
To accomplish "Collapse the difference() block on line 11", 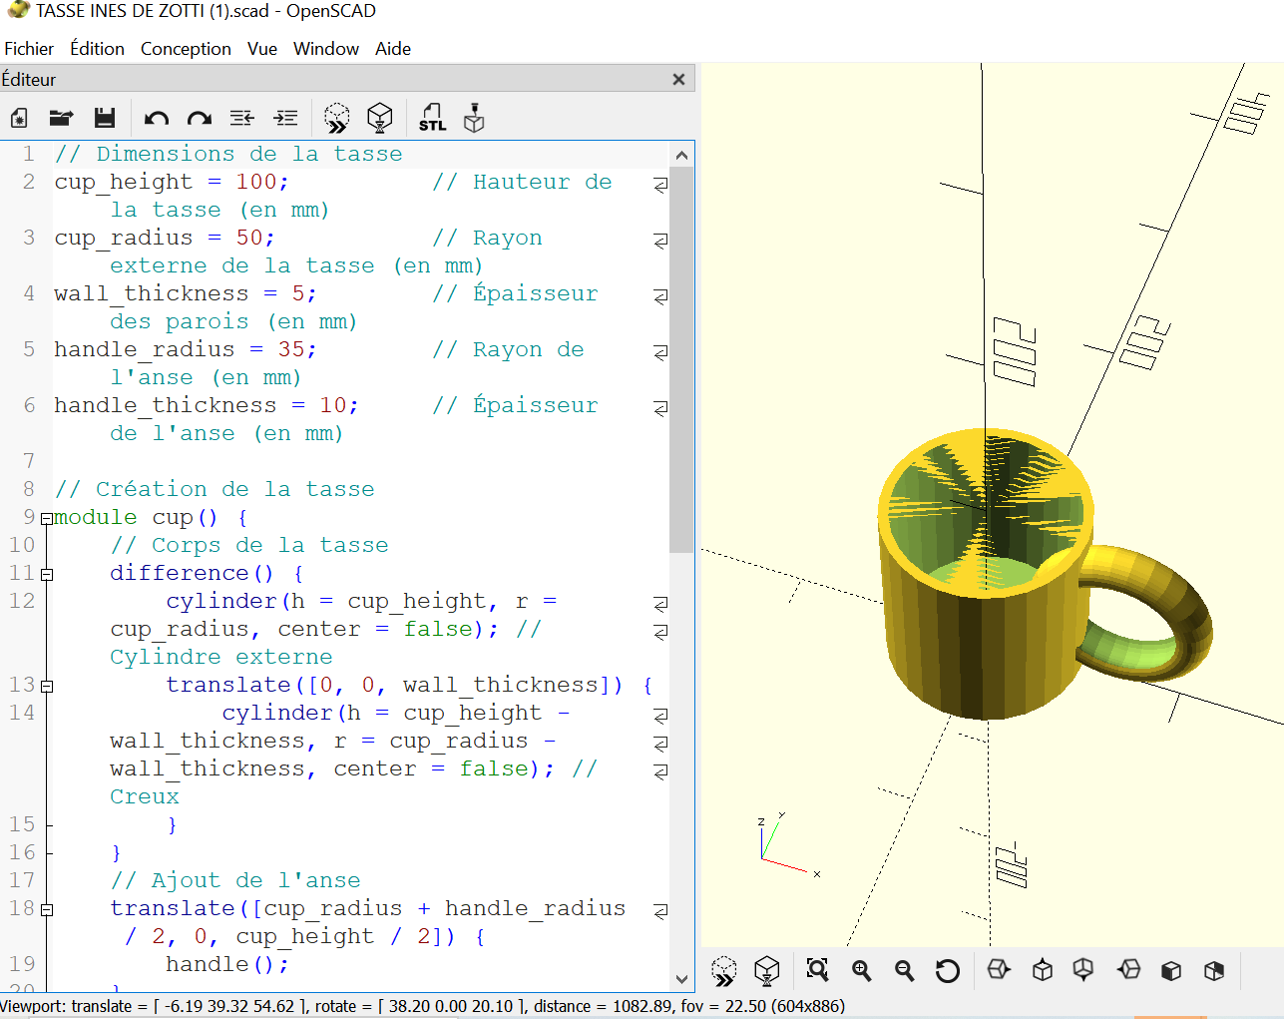I will tap(46, 574).
